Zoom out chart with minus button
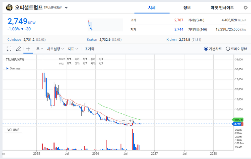The image size is (251, 159). (x=123, y=121)
